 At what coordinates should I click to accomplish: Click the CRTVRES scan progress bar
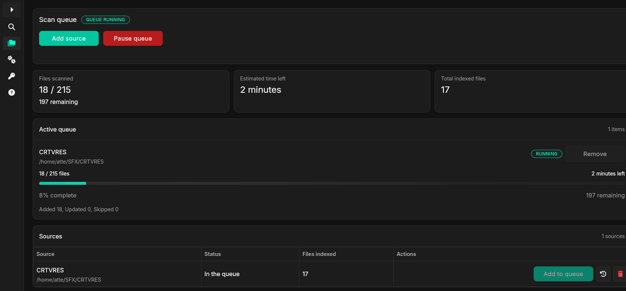click(x=332, y=183)
